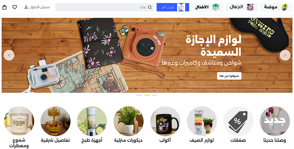Open the shopping bag cart icon

pyautogui.click(x=4, y=7)
